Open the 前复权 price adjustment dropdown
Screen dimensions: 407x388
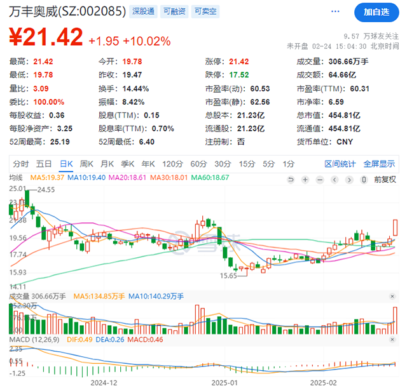pos(385,180)
